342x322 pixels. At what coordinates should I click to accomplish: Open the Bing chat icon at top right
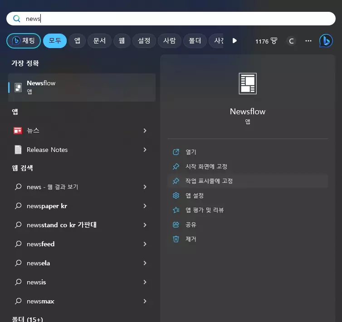pos(326,40)
